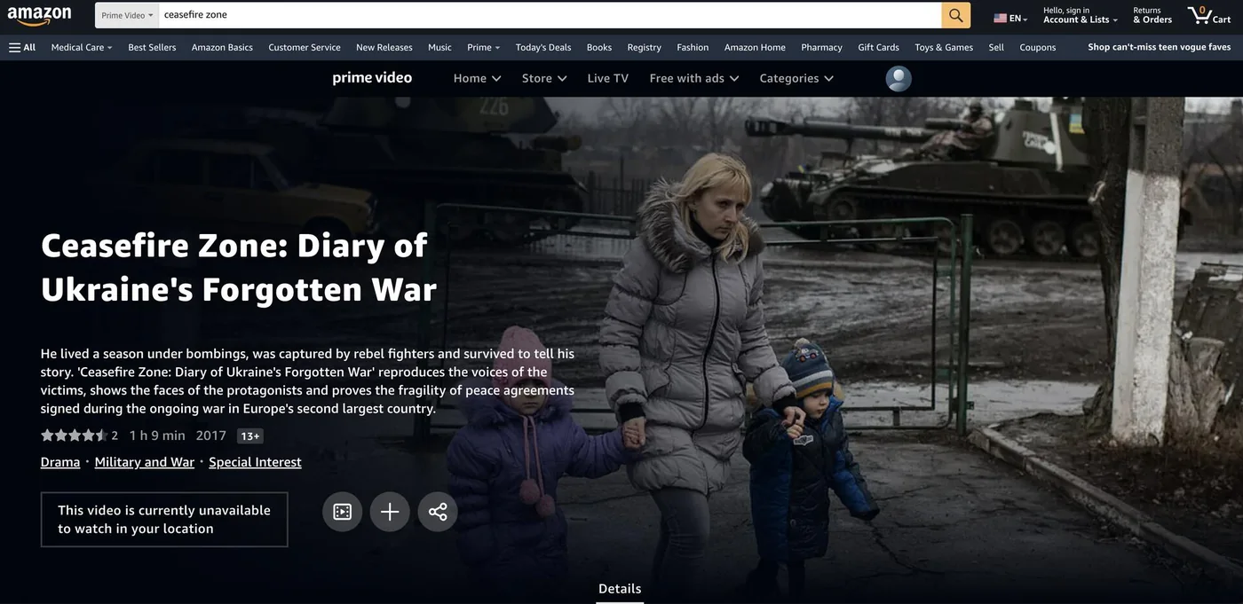
Task: Open the profile avatar icon
Action: pyautogui.click(x=899, y=78)
